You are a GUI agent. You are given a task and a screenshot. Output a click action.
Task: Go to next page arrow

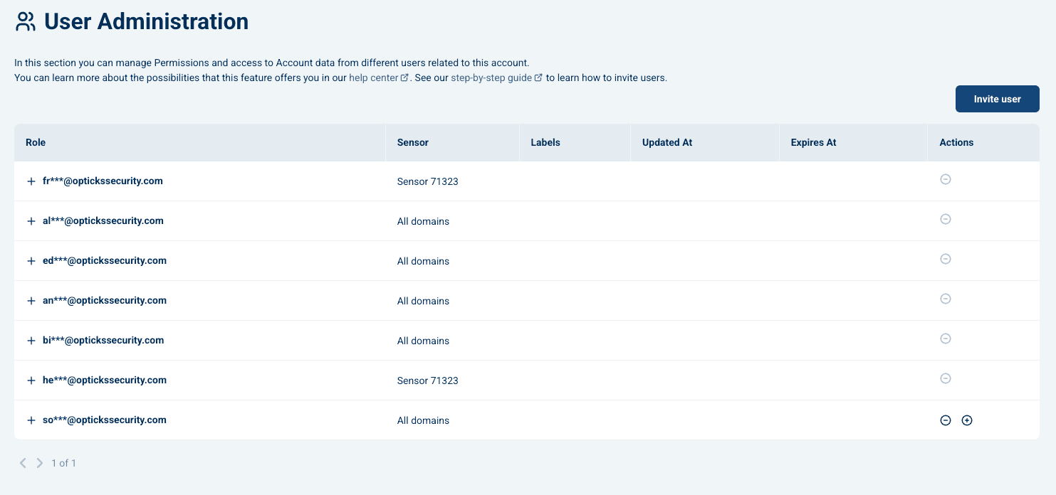[x=40, y=463]
